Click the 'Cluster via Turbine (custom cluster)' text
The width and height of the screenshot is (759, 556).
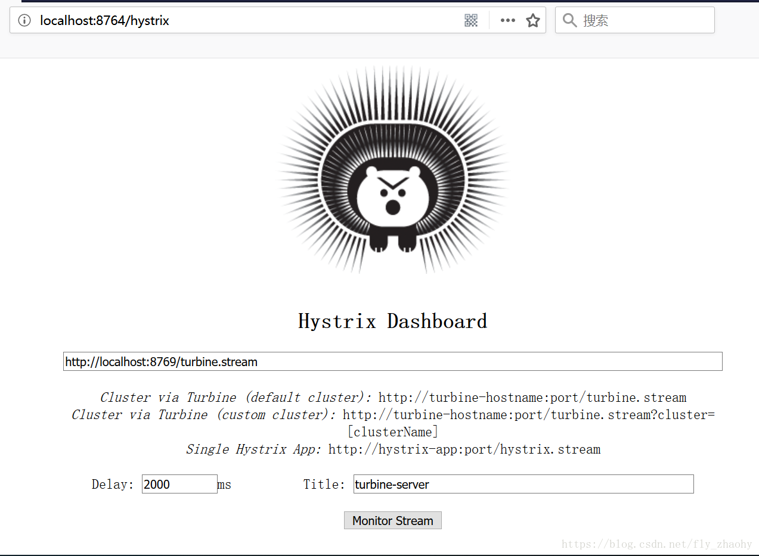(x=203, y=414)
